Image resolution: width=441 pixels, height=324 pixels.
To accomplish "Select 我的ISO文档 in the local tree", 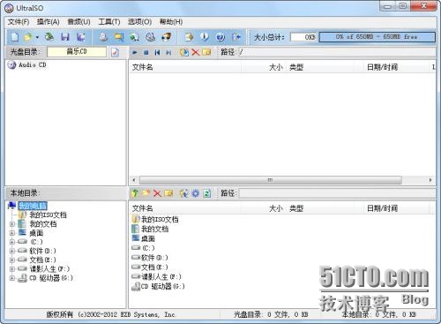I will click(48, 215).
